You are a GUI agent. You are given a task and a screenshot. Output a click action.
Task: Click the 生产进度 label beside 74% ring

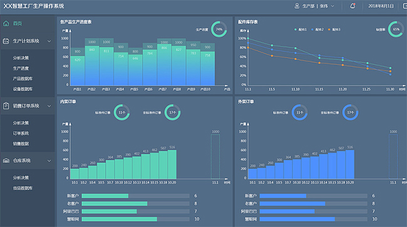pos(202,30)
